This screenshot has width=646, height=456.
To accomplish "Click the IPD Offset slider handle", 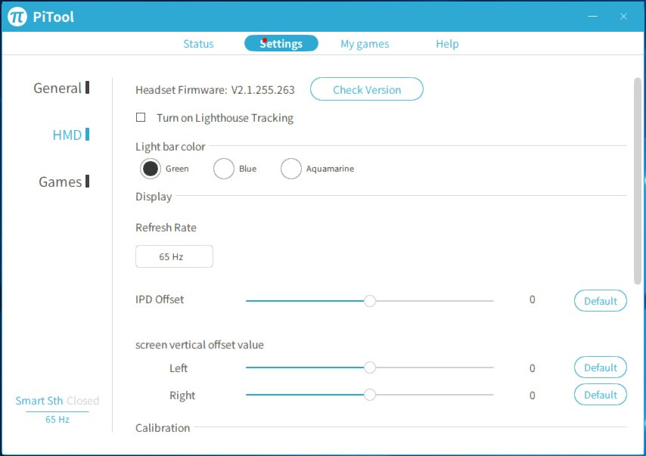I will pyautogui.click(x=370, y=301).
